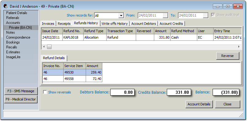Click the To date picker button
This screenshot has width=247, height=121.
pyautogui.click(x=206, y=15)
